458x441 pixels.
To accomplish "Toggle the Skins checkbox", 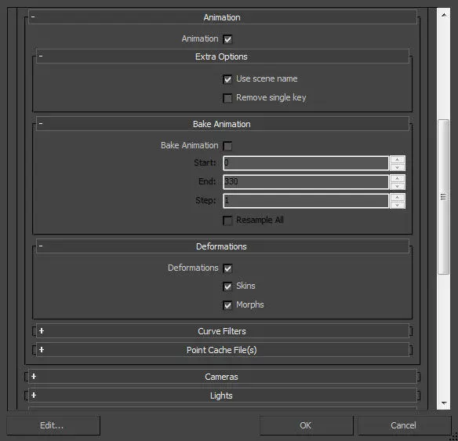I will (227, 286).
